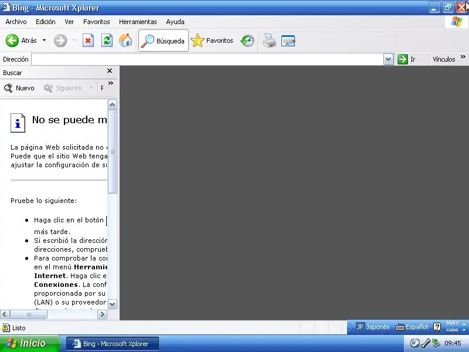Click the browser icon in title bar
This screenshot has width=469, height=352.
click(6, 7)
